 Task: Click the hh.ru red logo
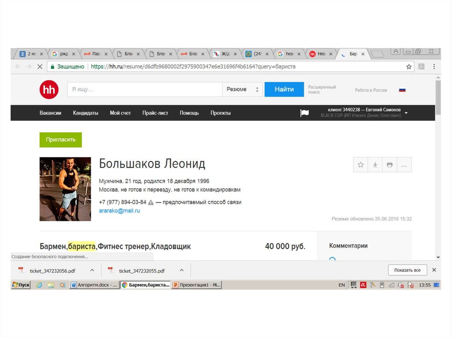(49, 89)
